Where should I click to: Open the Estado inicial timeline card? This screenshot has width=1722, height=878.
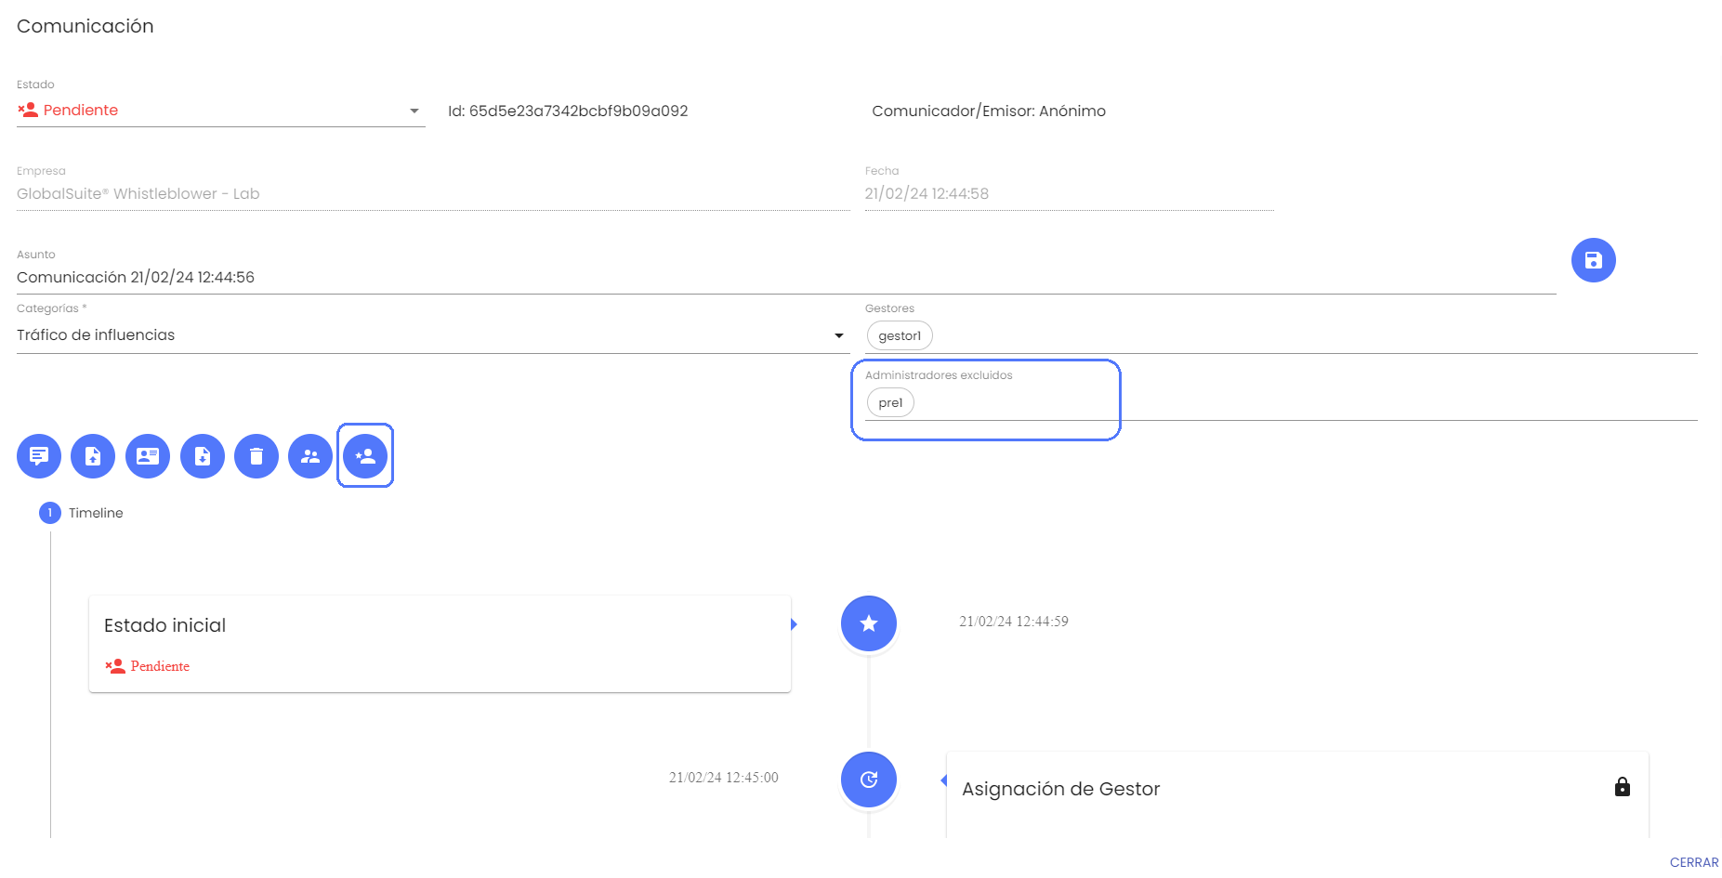click(x=440, y=644)
